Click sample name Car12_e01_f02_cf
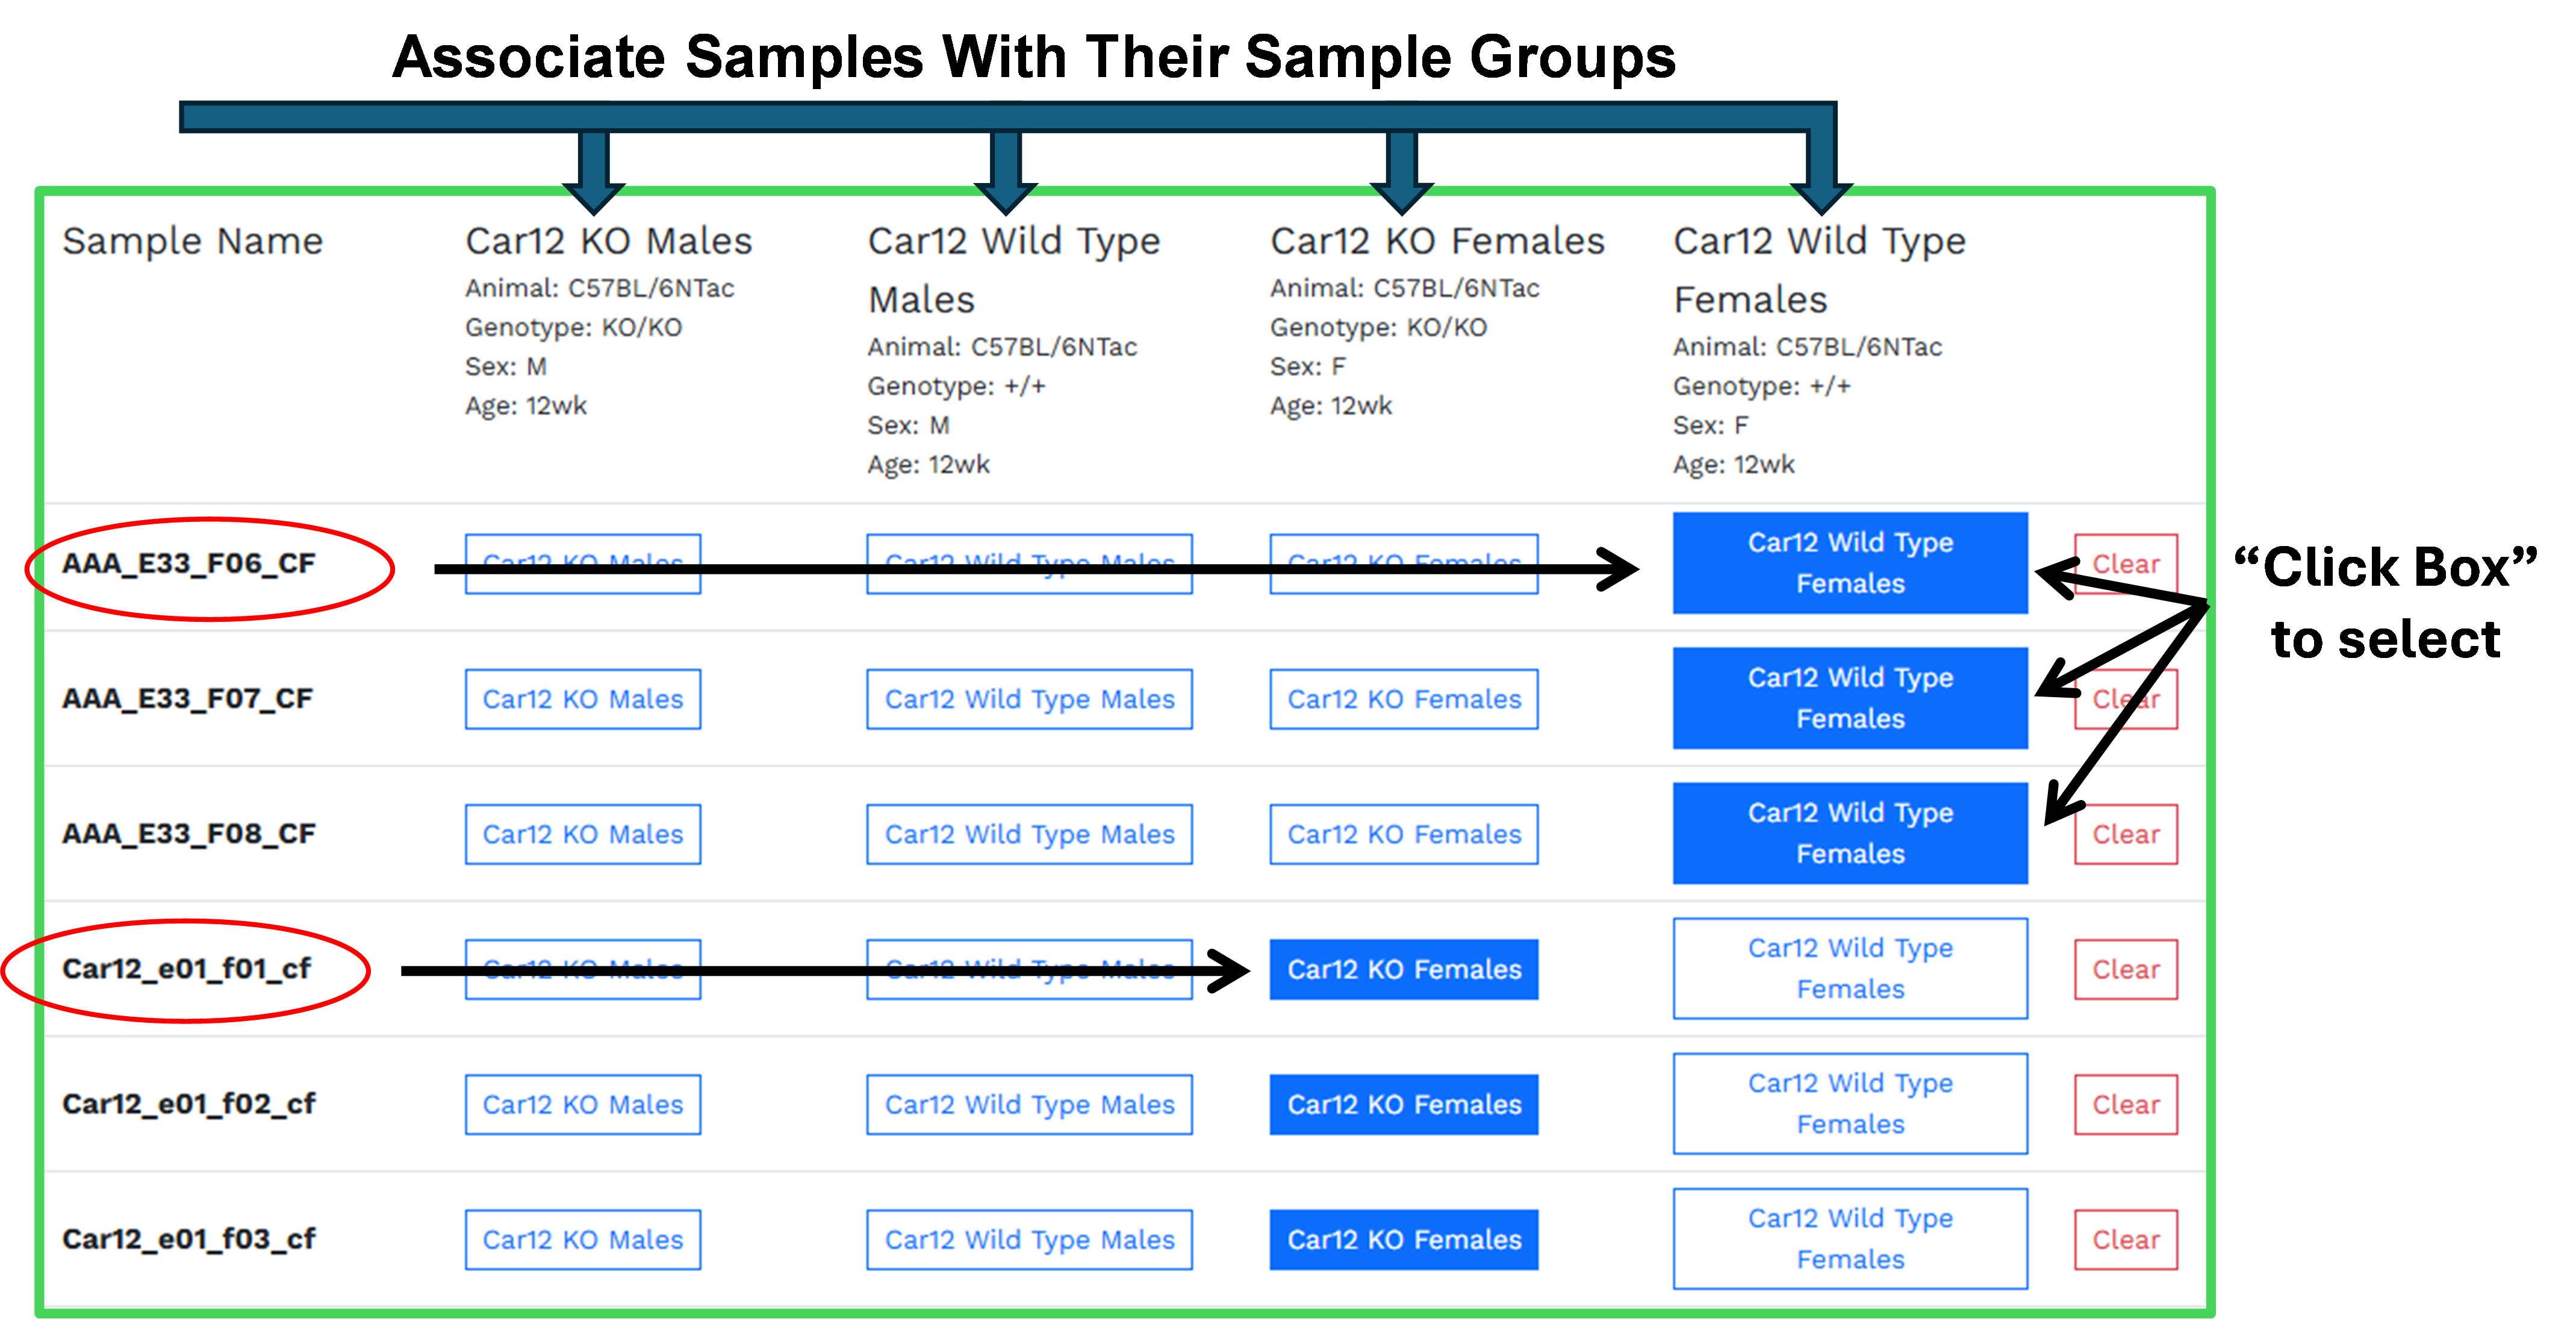This screenshot has width=2576, height=1319. [x=188, y=1104]
